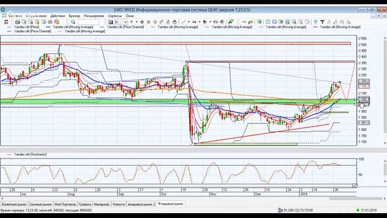
Task: Expand the Aa text tool dropdown arrow
Action: 200,22
